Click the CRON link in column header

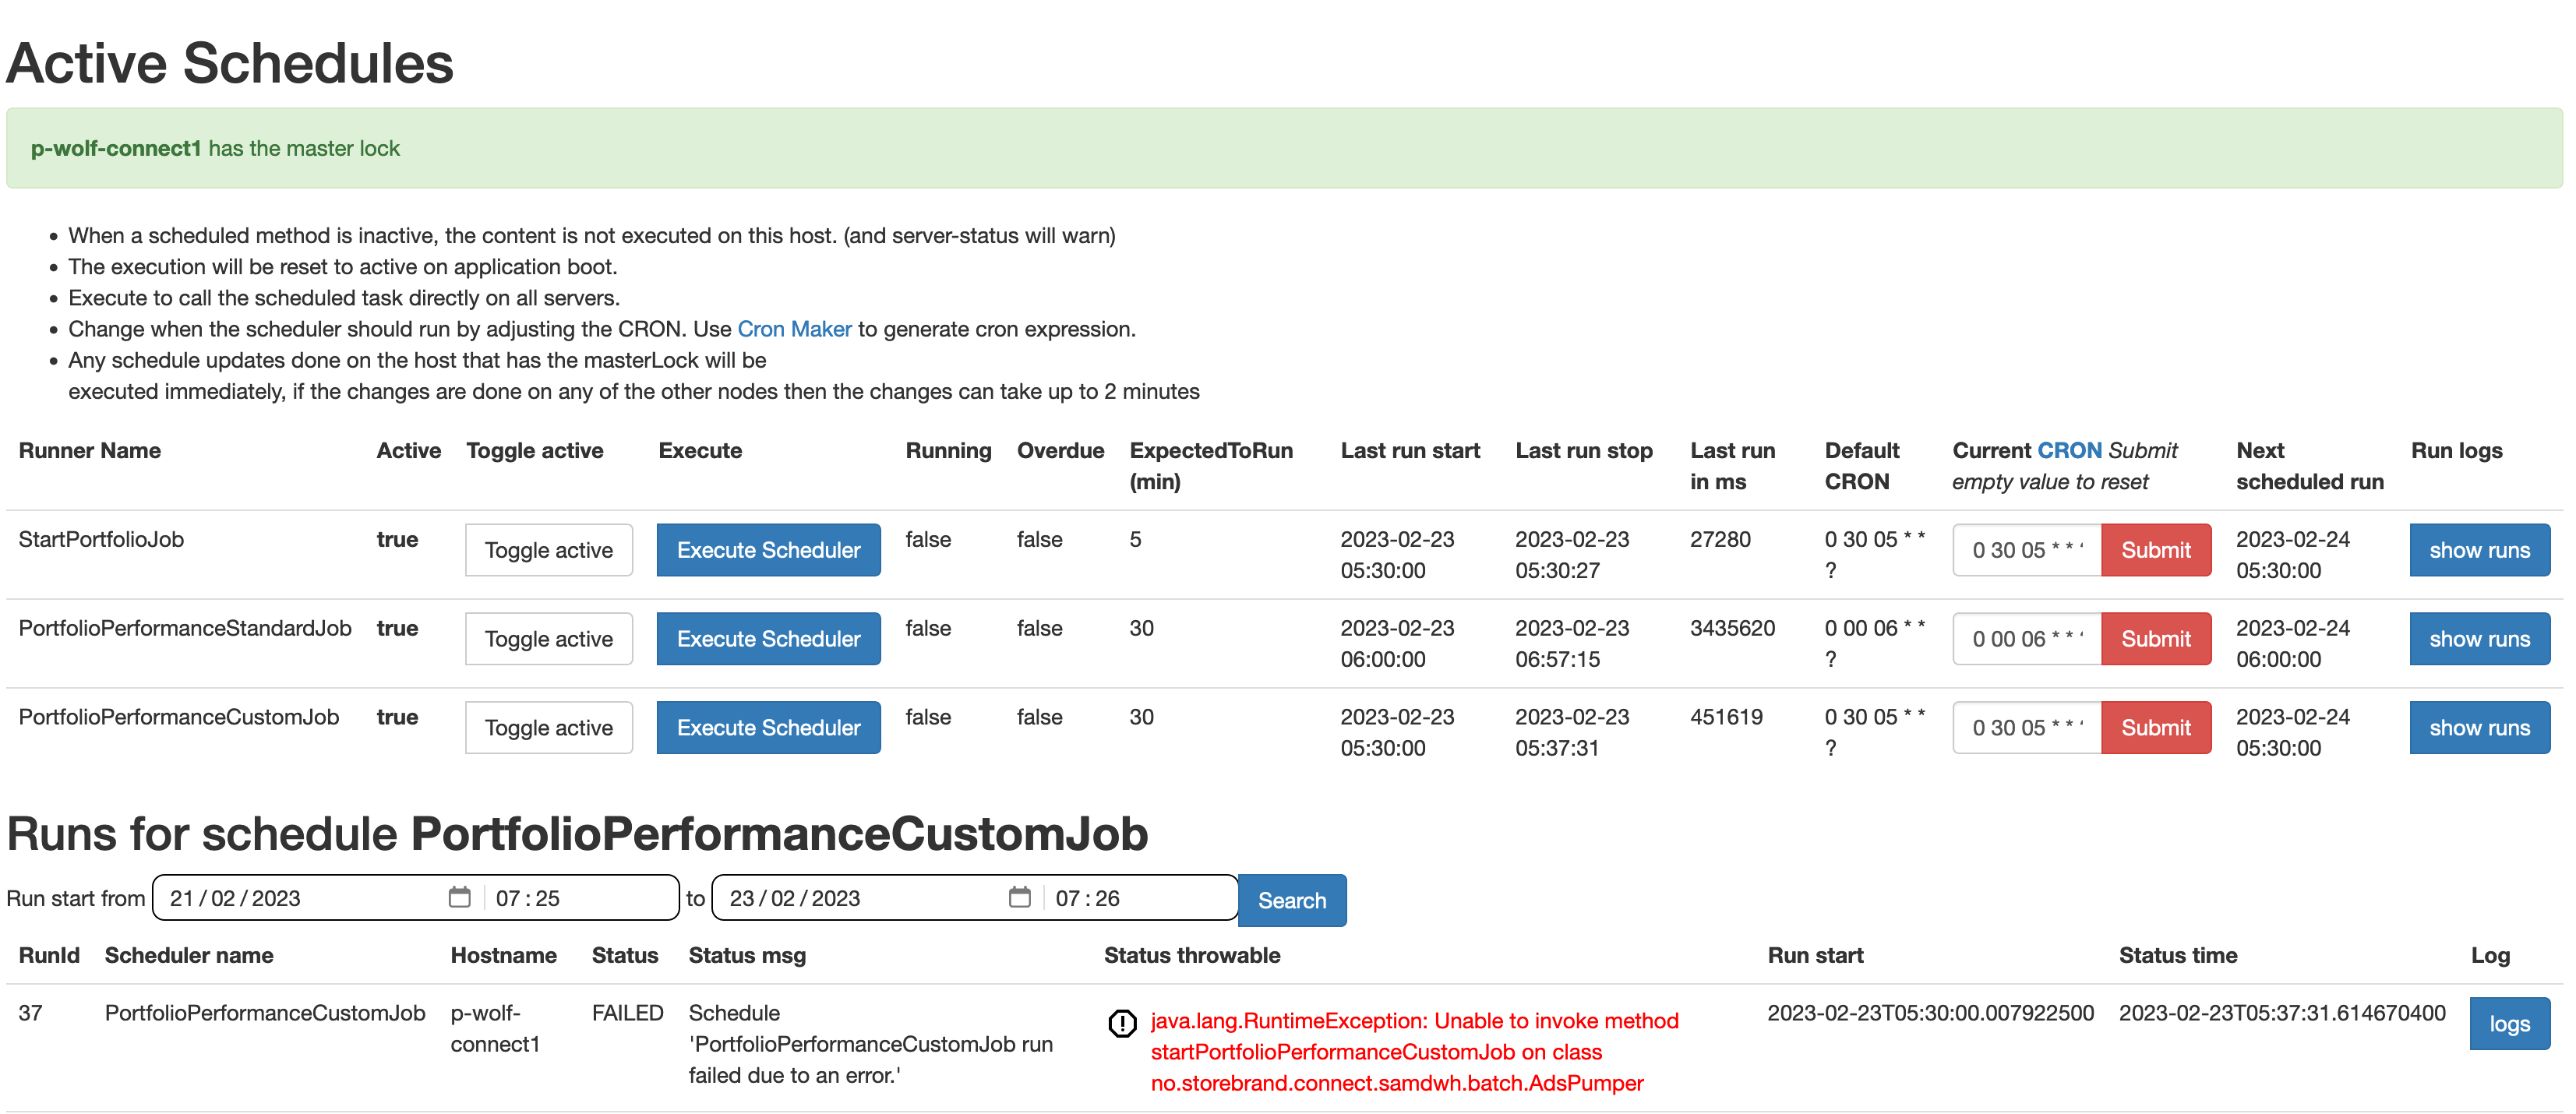[x=2069, y=451]
